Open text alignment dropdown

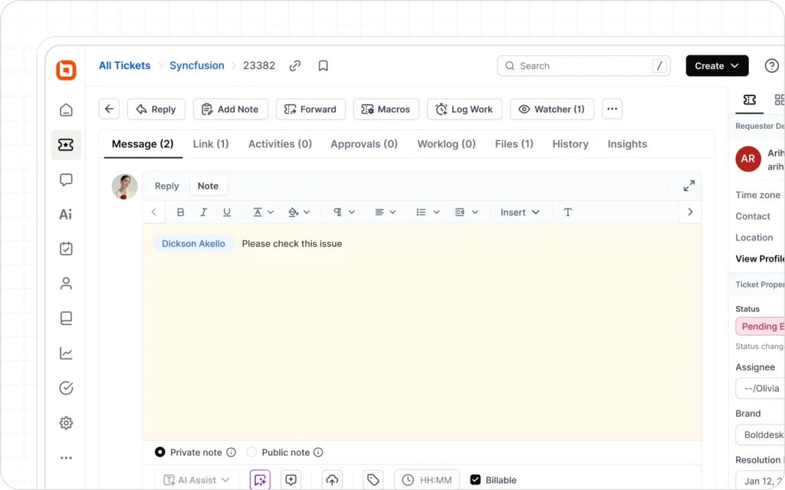click(x=385, y=212)
